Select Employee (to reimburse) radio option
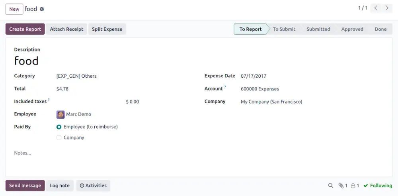Viewport: 398px width, 196px height. coord(59,127)
